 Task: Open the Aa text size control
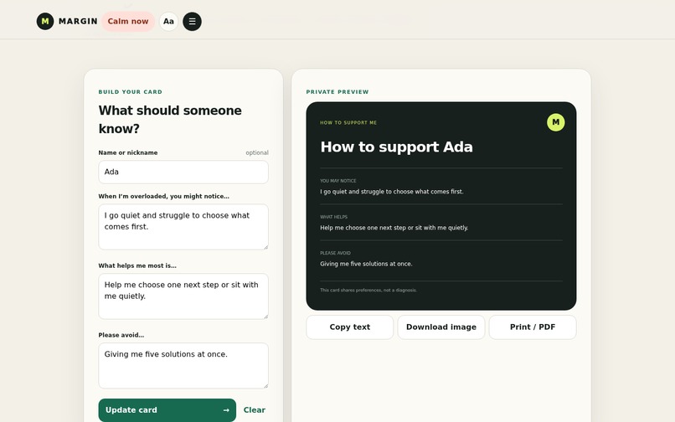pyautogui.click(x=169, y=21)
